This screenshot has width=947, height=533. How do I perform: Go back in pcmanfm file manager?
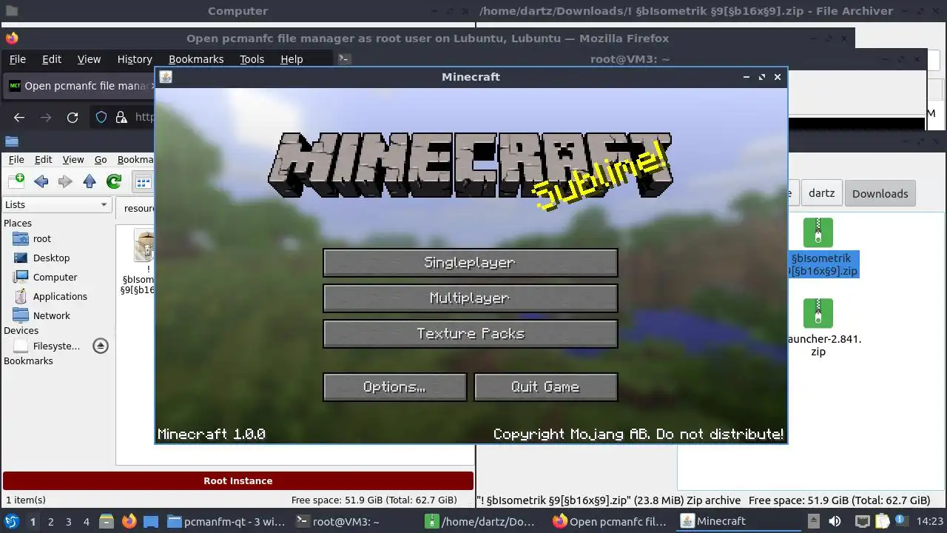pos(41,181)
